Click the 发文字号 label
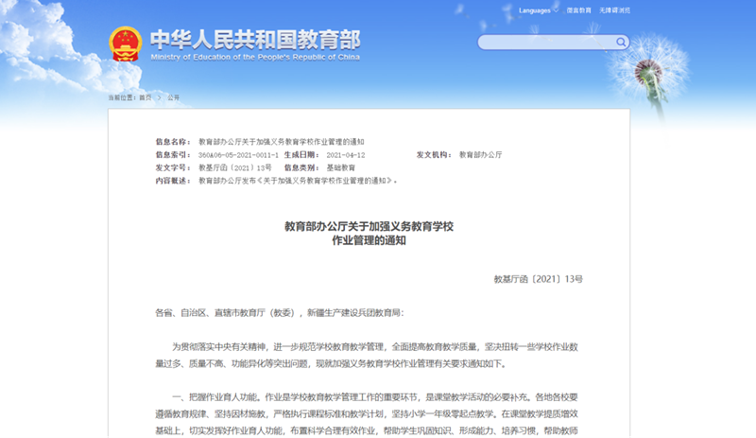This screenshot has height=438, width=756. coord(173,168)
